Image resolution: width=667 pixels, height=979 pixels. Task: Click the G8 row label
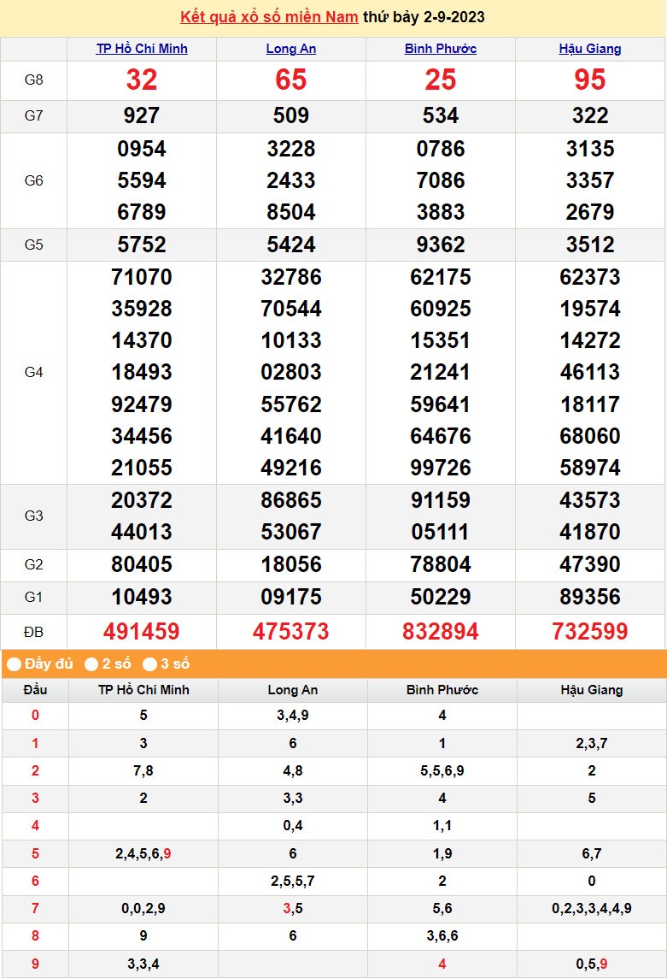pyautogui.click(x=33, y=80)
